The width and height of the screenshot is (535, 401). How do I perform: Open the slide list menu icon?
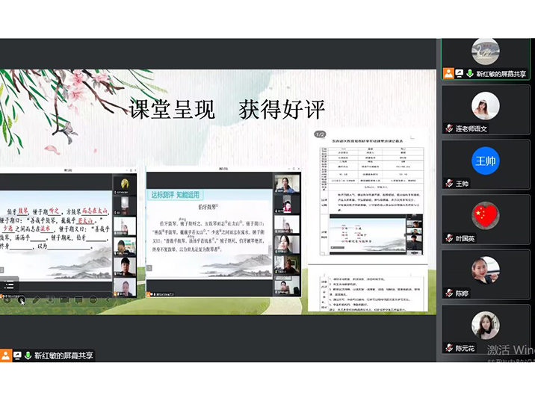point(9,285)
